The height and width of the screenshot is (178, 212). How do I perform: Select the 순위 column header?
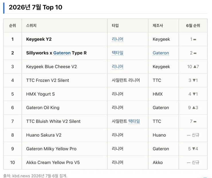(12, 26)
